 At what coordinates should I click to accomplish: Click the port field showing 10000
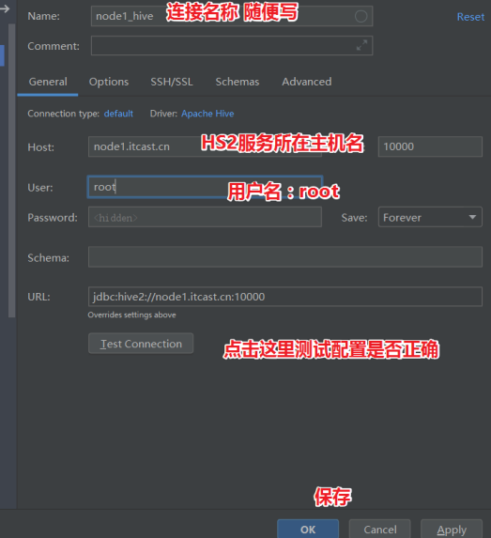(x=430, y=146)
